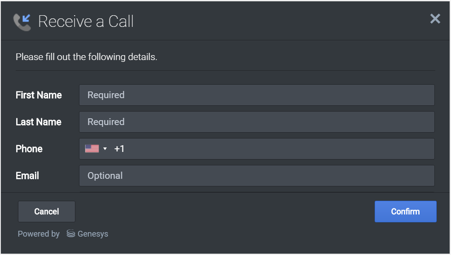Click the Last Name label
The height and width of the screenshot is (255, 451).
pos(39,122)
